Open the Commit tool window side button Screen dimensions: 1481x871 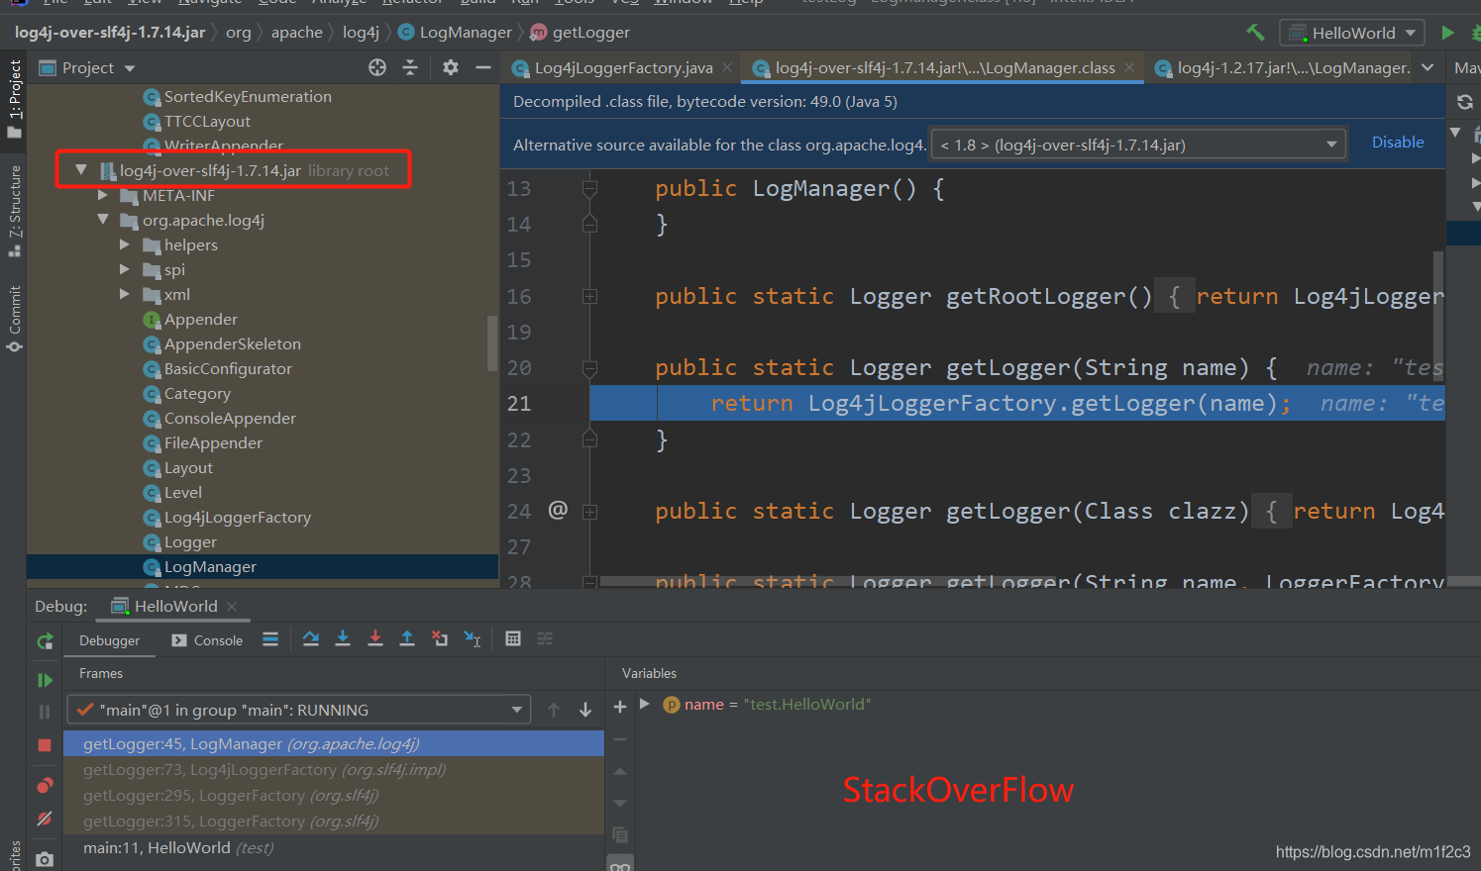[x=14, y=319]
